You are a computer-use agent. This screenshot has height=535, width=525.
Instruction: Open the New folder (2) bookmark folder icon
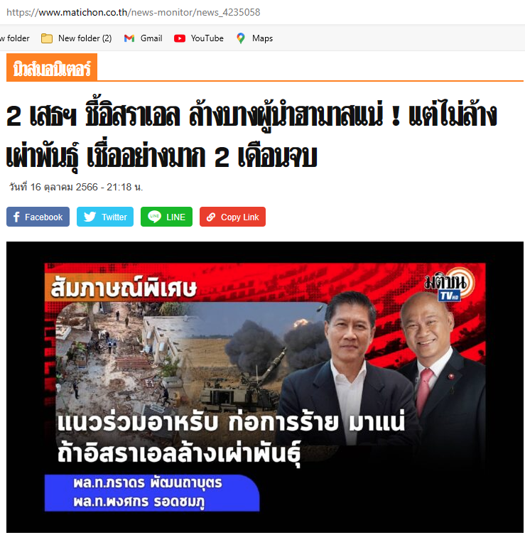[x=47, y=38]
